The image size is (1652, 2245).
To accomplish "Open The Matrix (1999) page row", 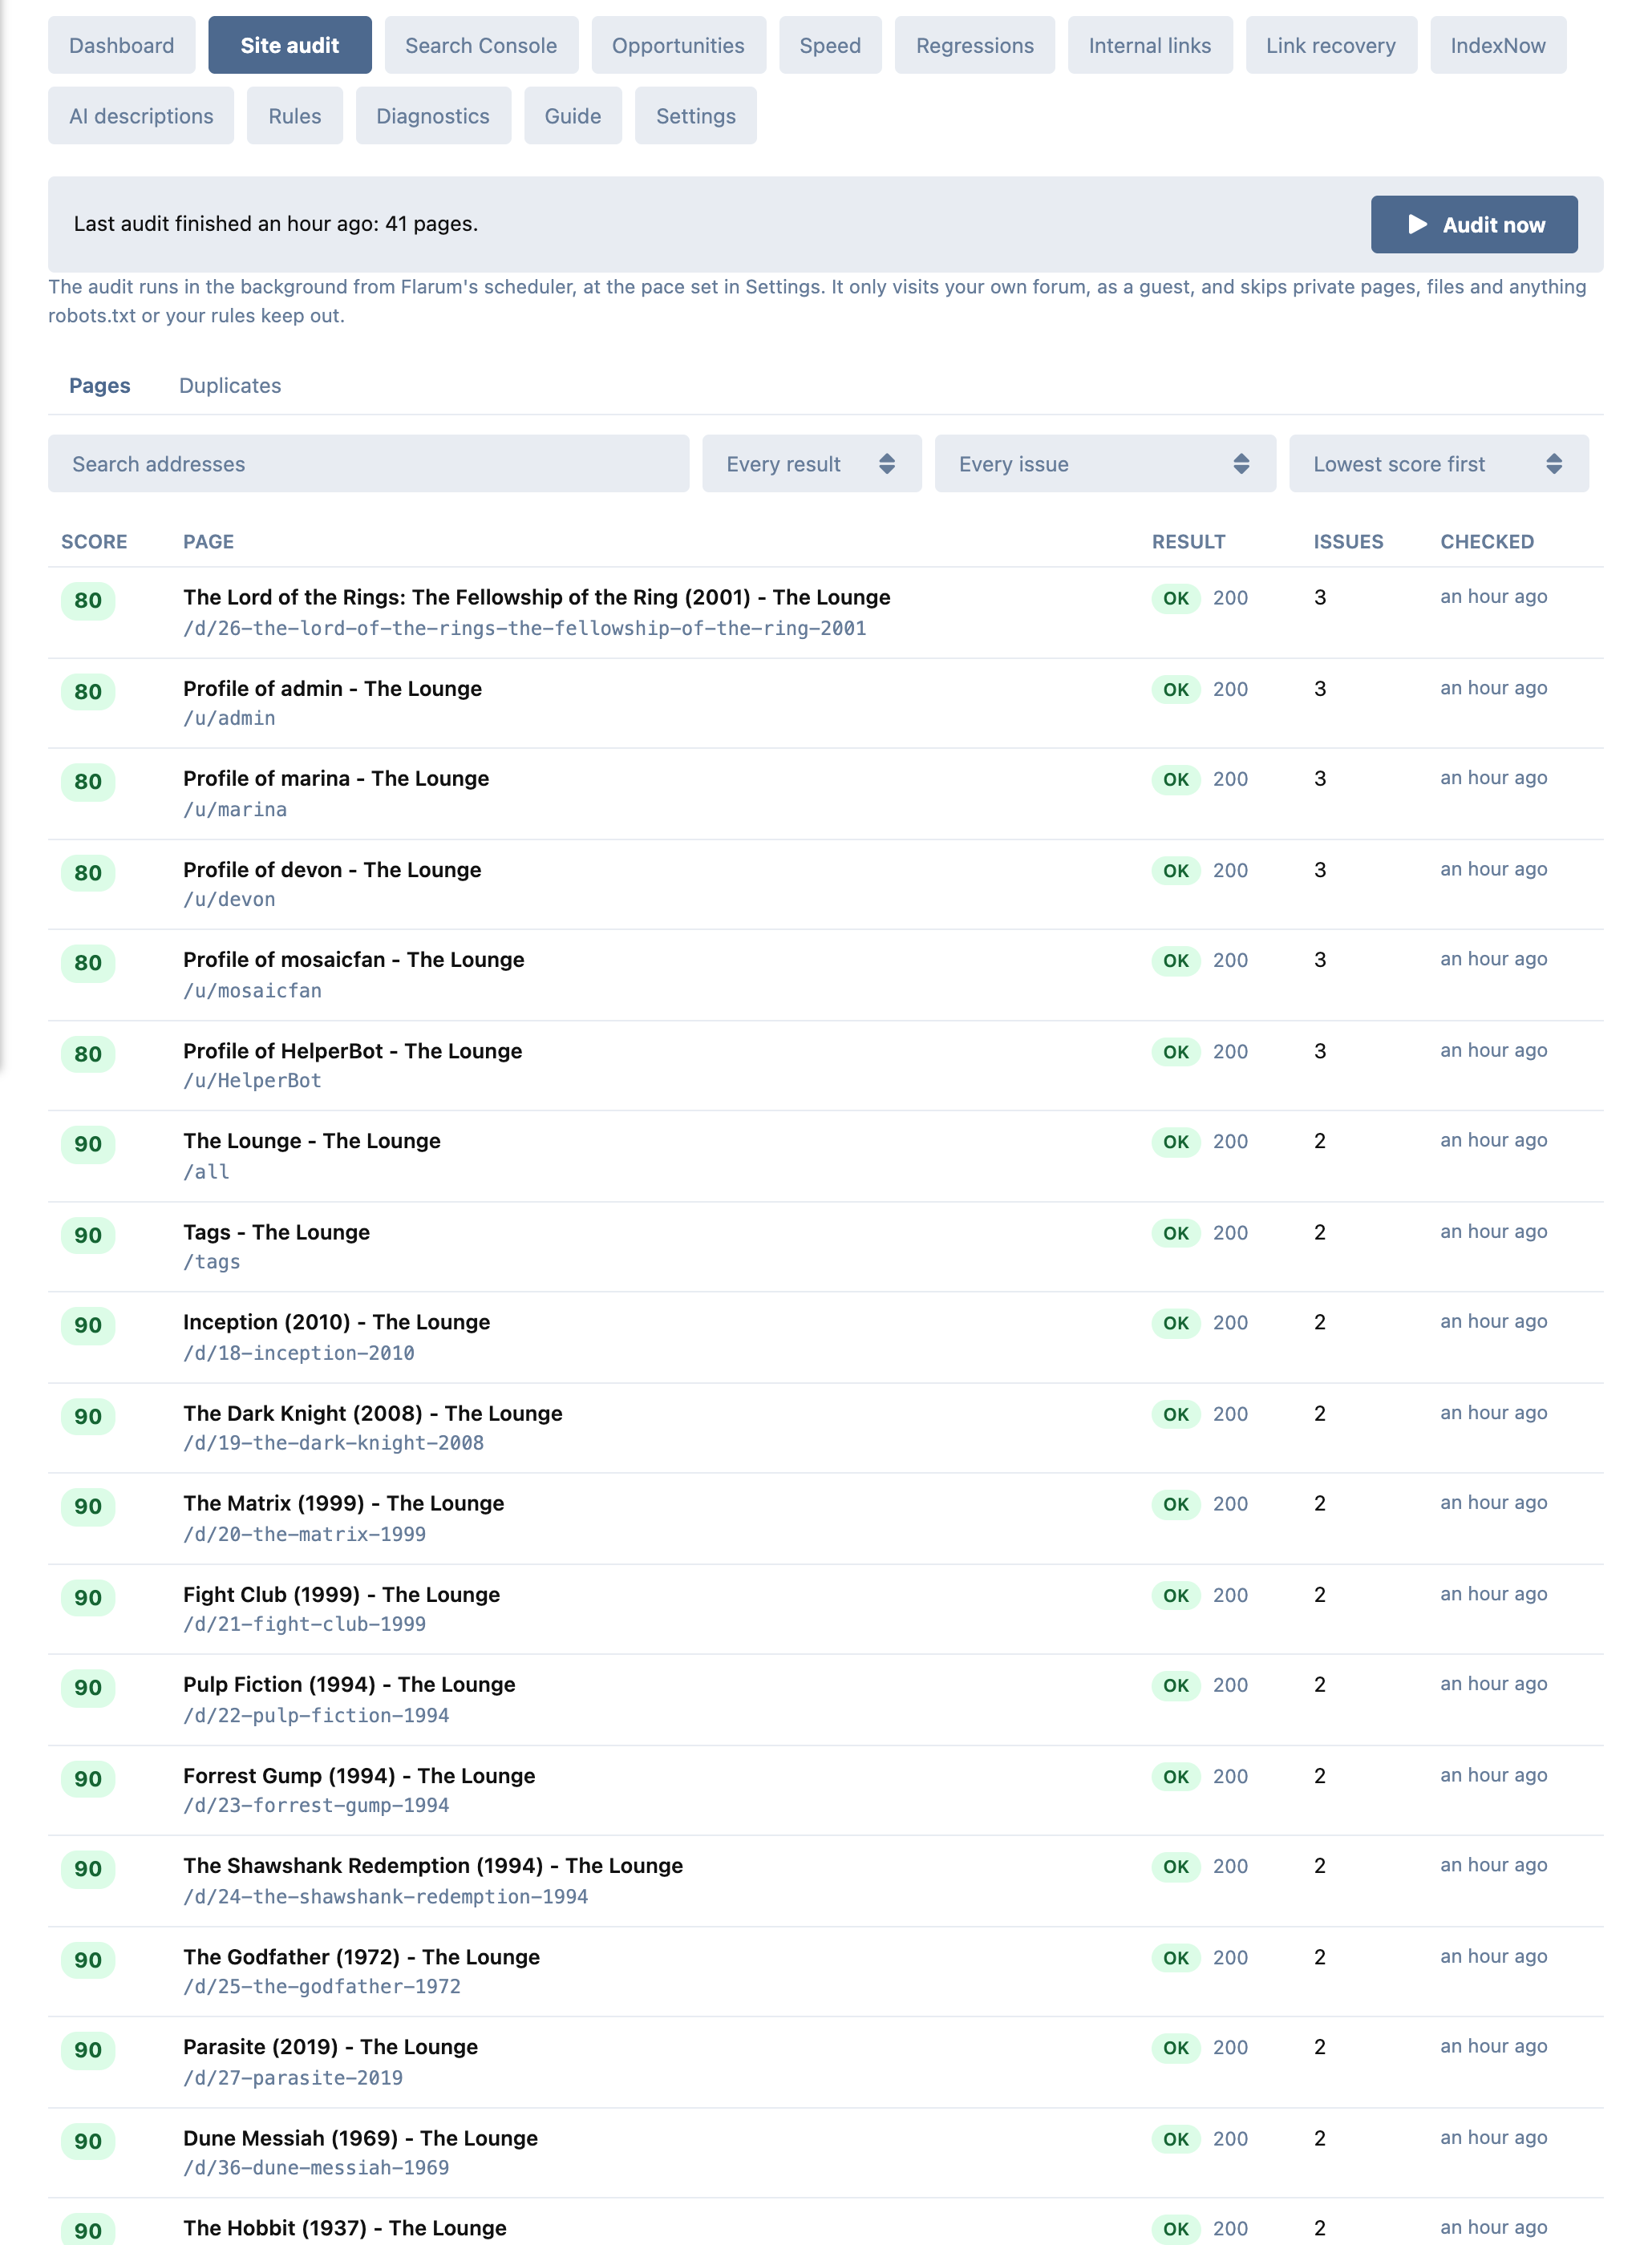I will (825, 1519).
